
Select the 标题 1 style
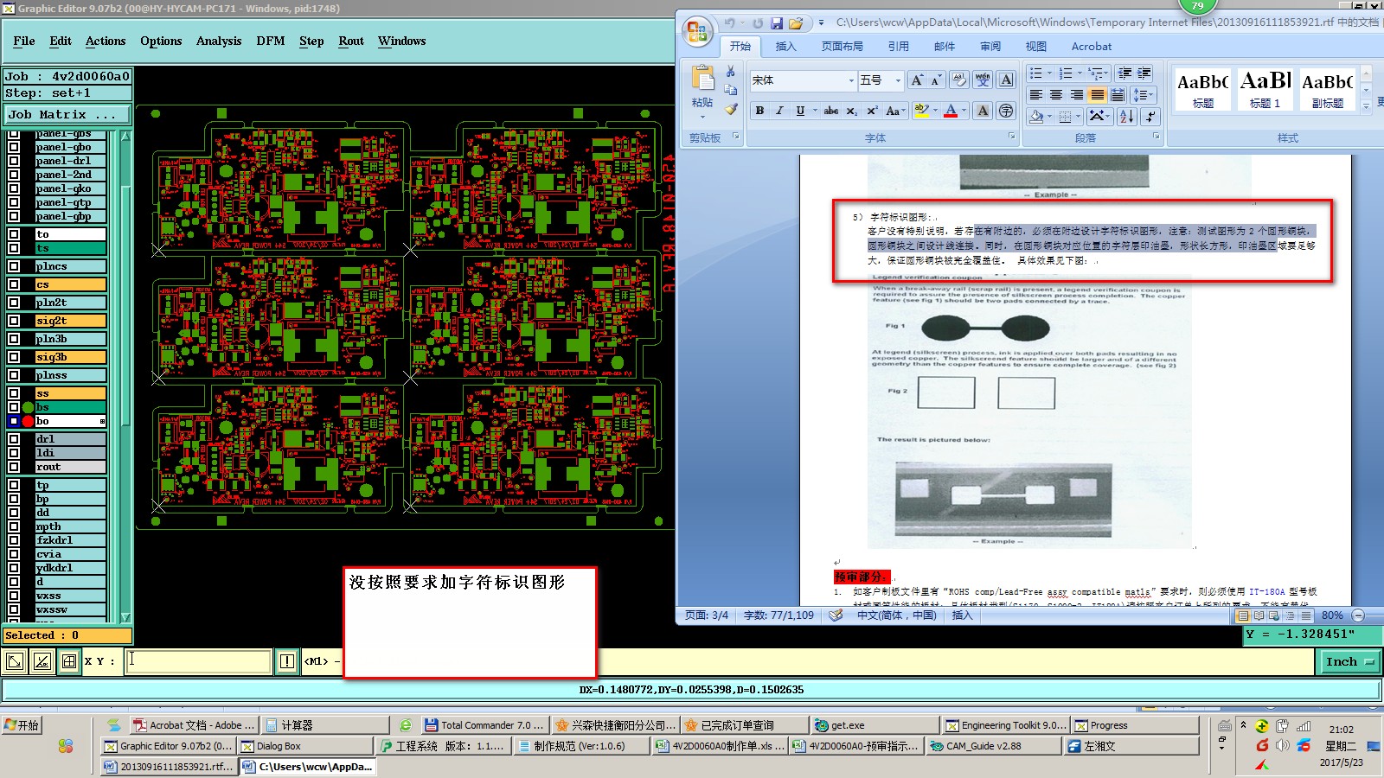click(x=1265, y=89)
